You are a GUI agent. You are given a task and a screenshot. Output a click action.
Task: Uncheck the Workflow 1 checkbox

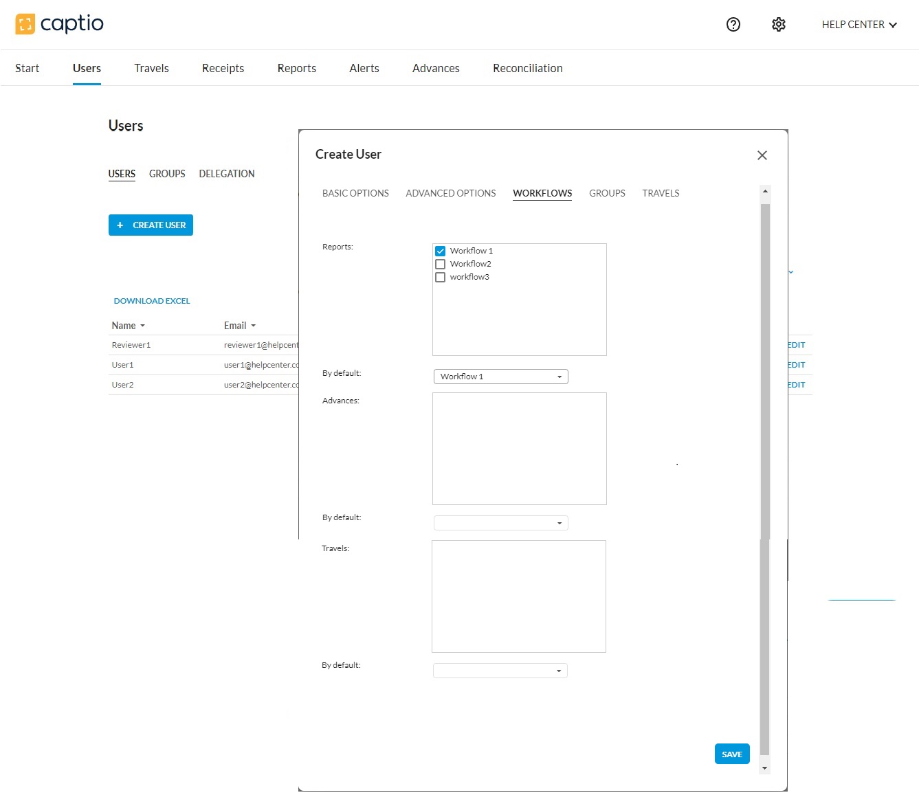tap(441, 251)
